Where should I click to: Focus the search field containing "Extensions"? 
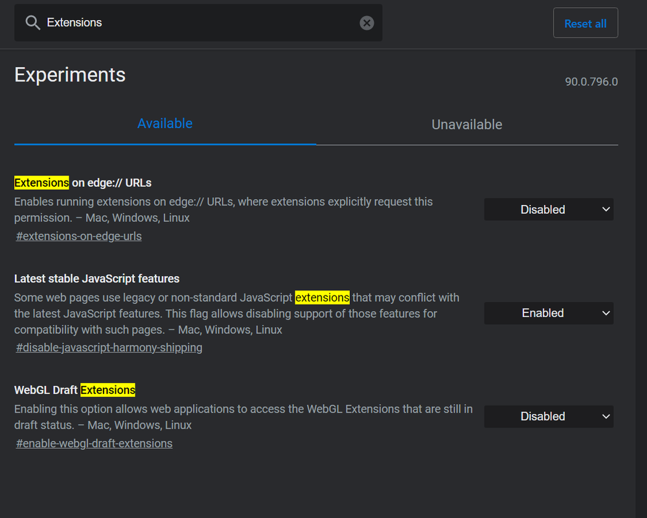194,23
